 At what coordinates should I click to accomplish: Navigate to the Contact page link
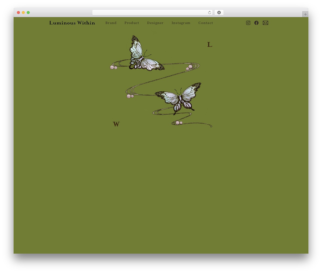coord(206,23)
